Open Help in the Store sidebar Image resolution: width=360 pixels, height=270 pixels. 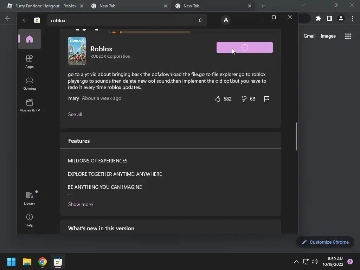[x=30, y=220]
